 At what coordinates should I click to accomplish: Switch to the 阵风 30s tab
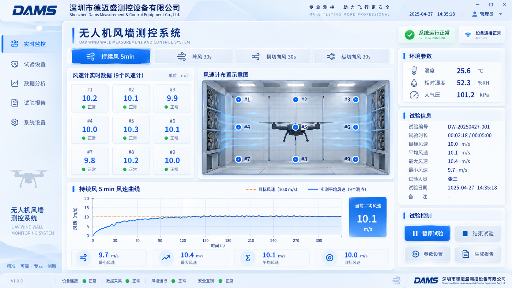(194, 57)
